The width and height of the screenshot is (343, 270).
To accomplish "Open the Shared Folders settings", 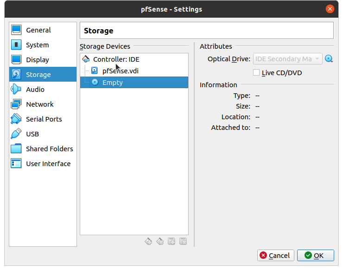I will click(x=49, y=149).
